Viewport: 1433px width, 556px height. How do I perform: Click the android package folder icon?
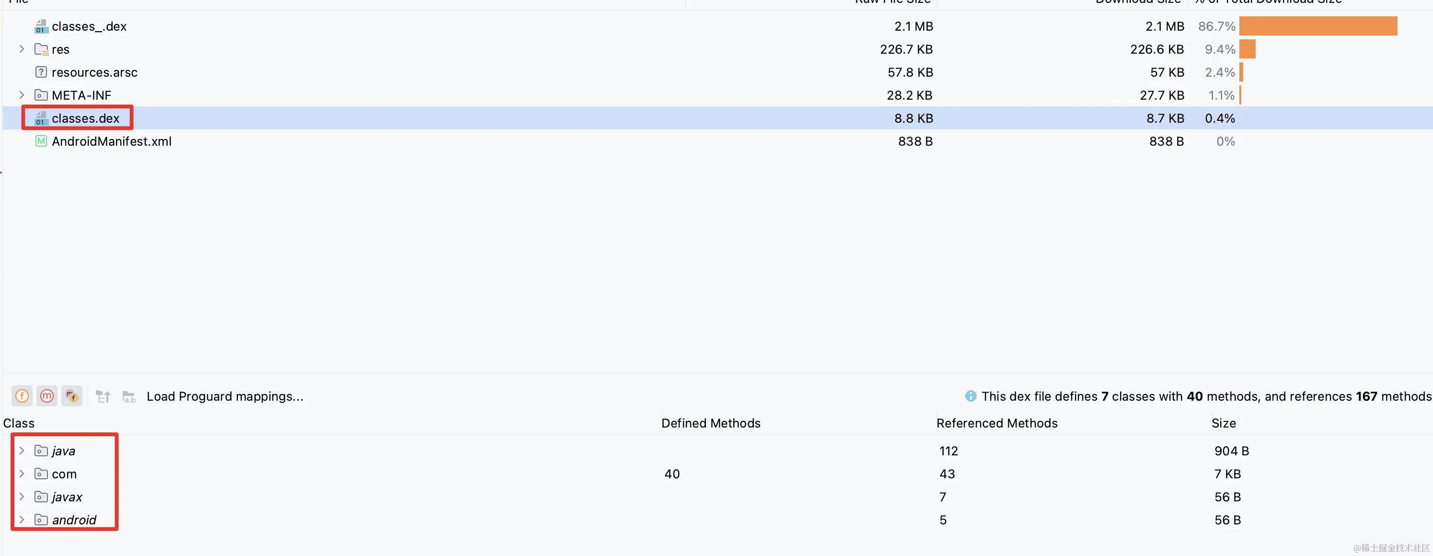coord(41,520)
